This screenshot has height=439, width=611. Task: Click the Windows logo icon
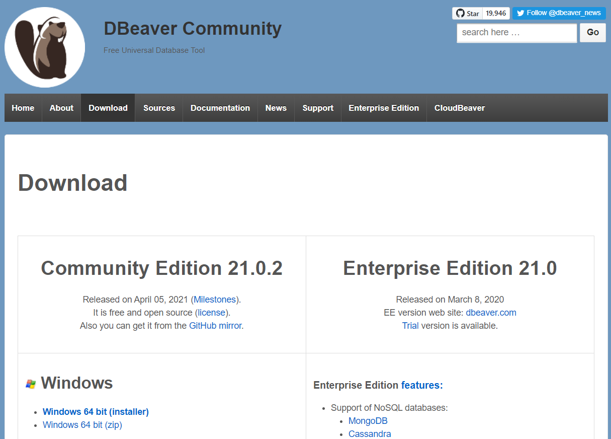click(x=31, y=384)
